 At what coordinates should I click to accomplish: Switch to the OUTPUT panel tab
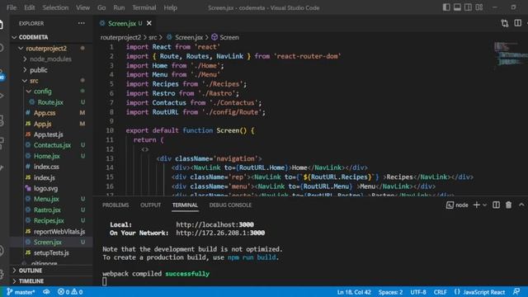150,205
